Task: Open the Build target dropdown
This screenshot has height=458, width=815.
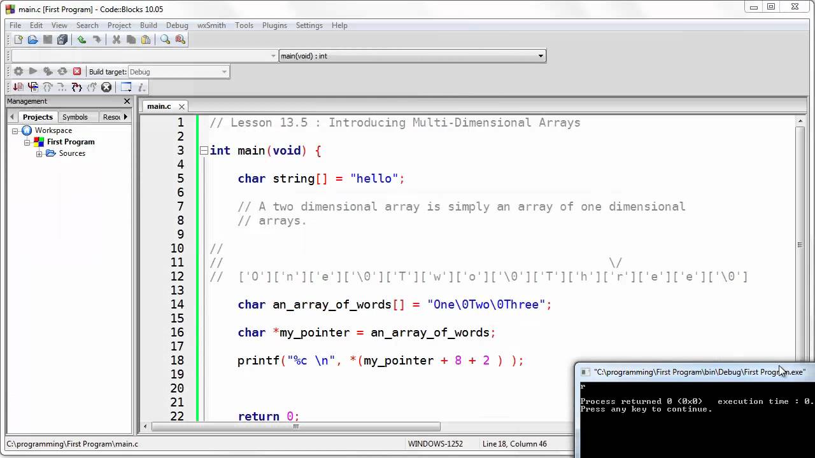Action: point(178,72)
